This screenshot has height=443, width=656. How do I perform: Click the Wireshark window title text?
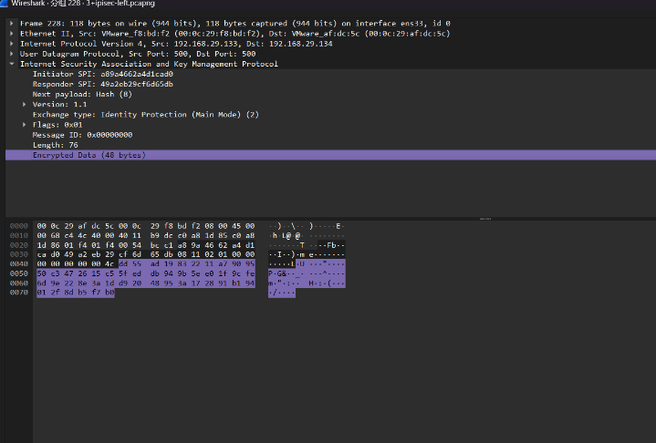[83, 4]
